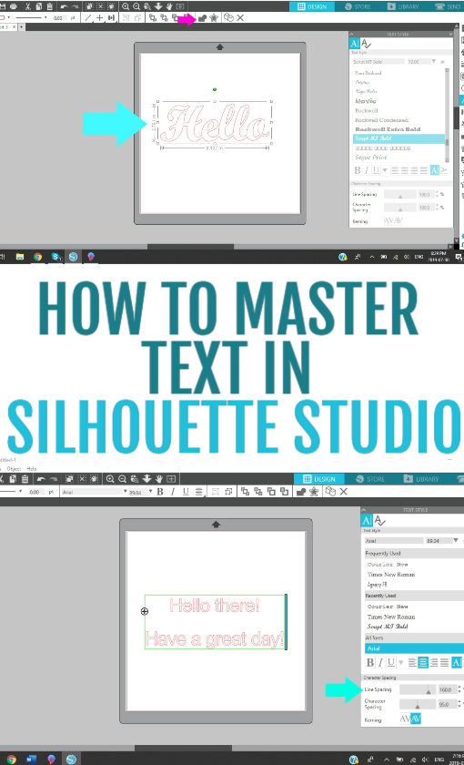Click the Cut scissors icon in upper toolbar
This screenshot has height=765, width=464.
(x=27, y=6)
